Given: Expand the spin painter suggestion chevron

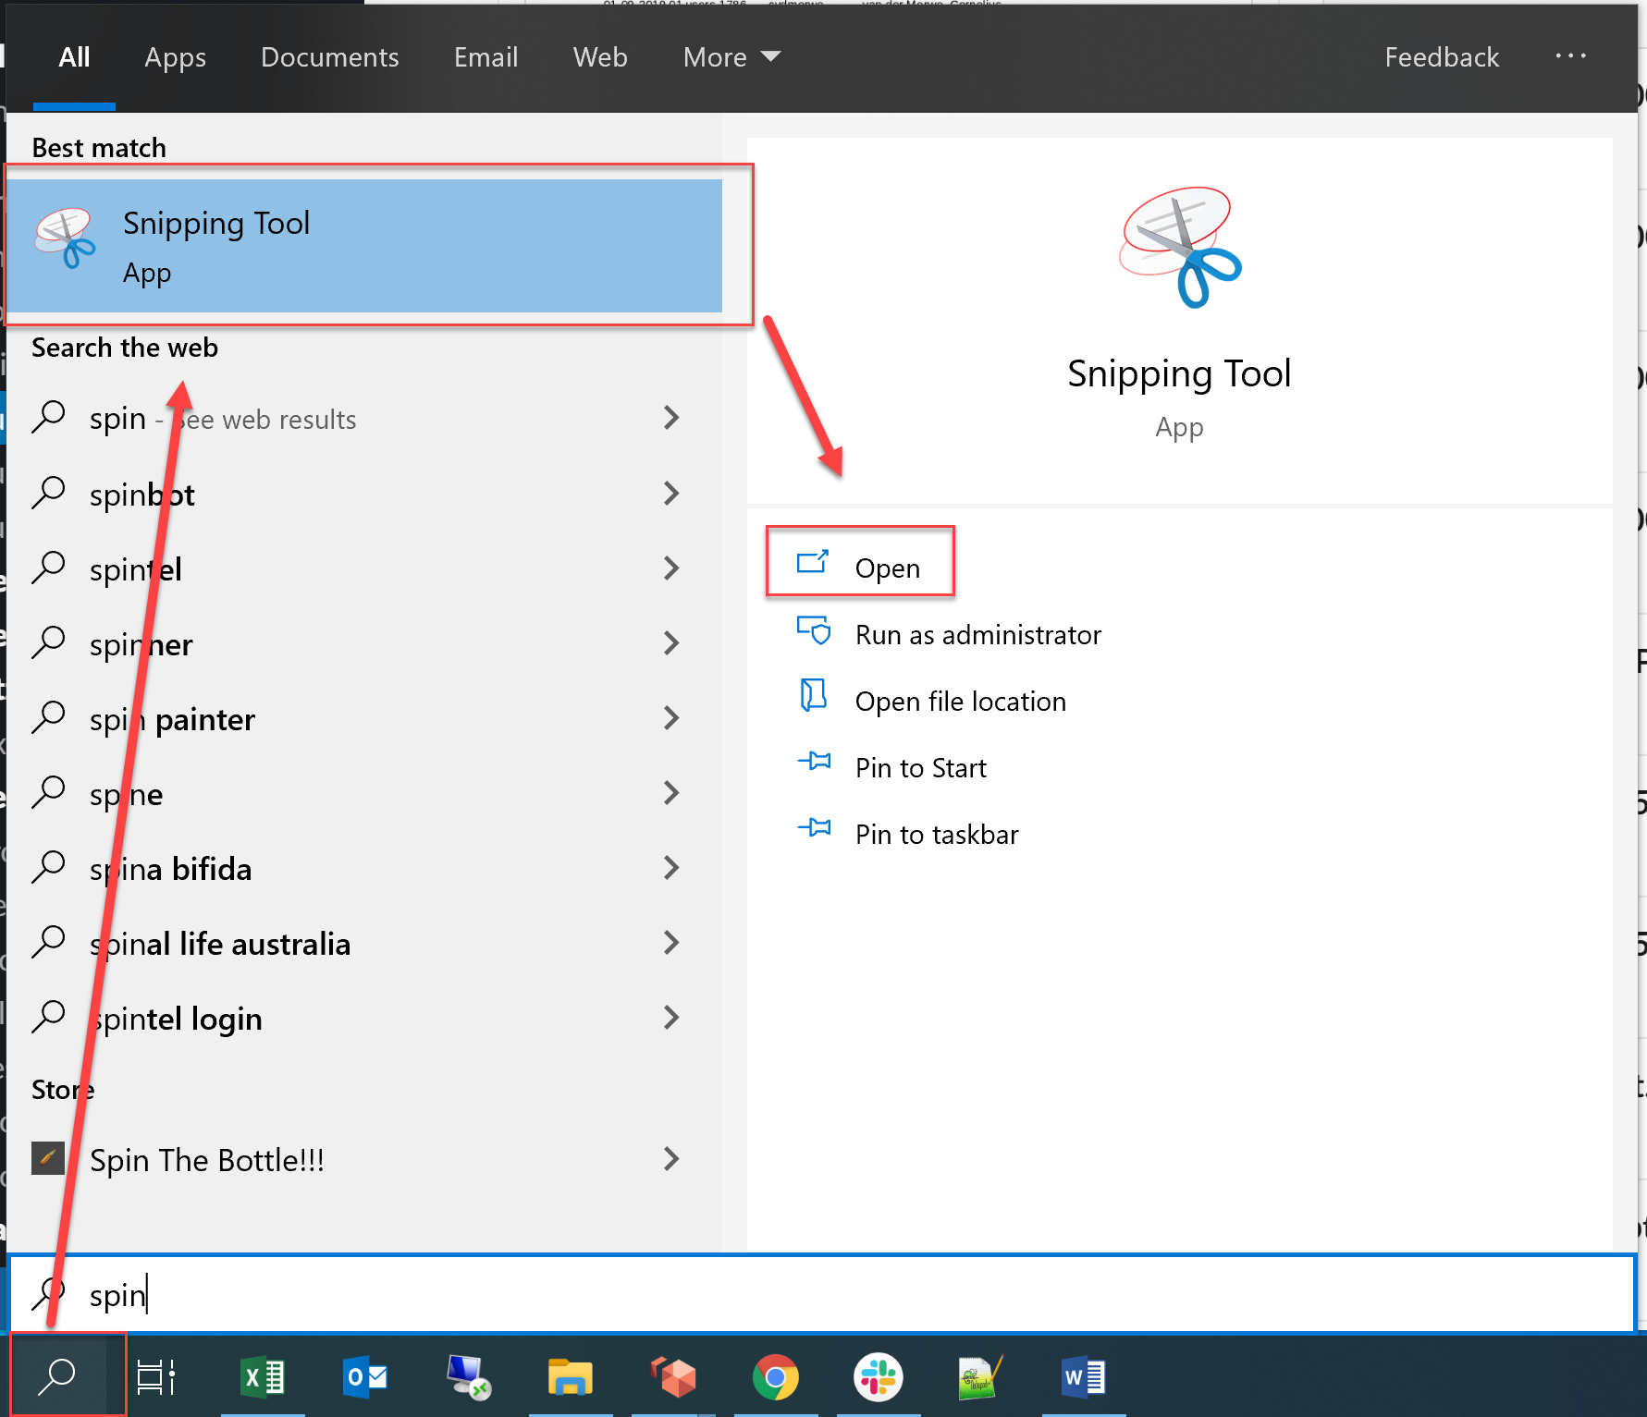Looking at the screenshot, I should point(672,717).
